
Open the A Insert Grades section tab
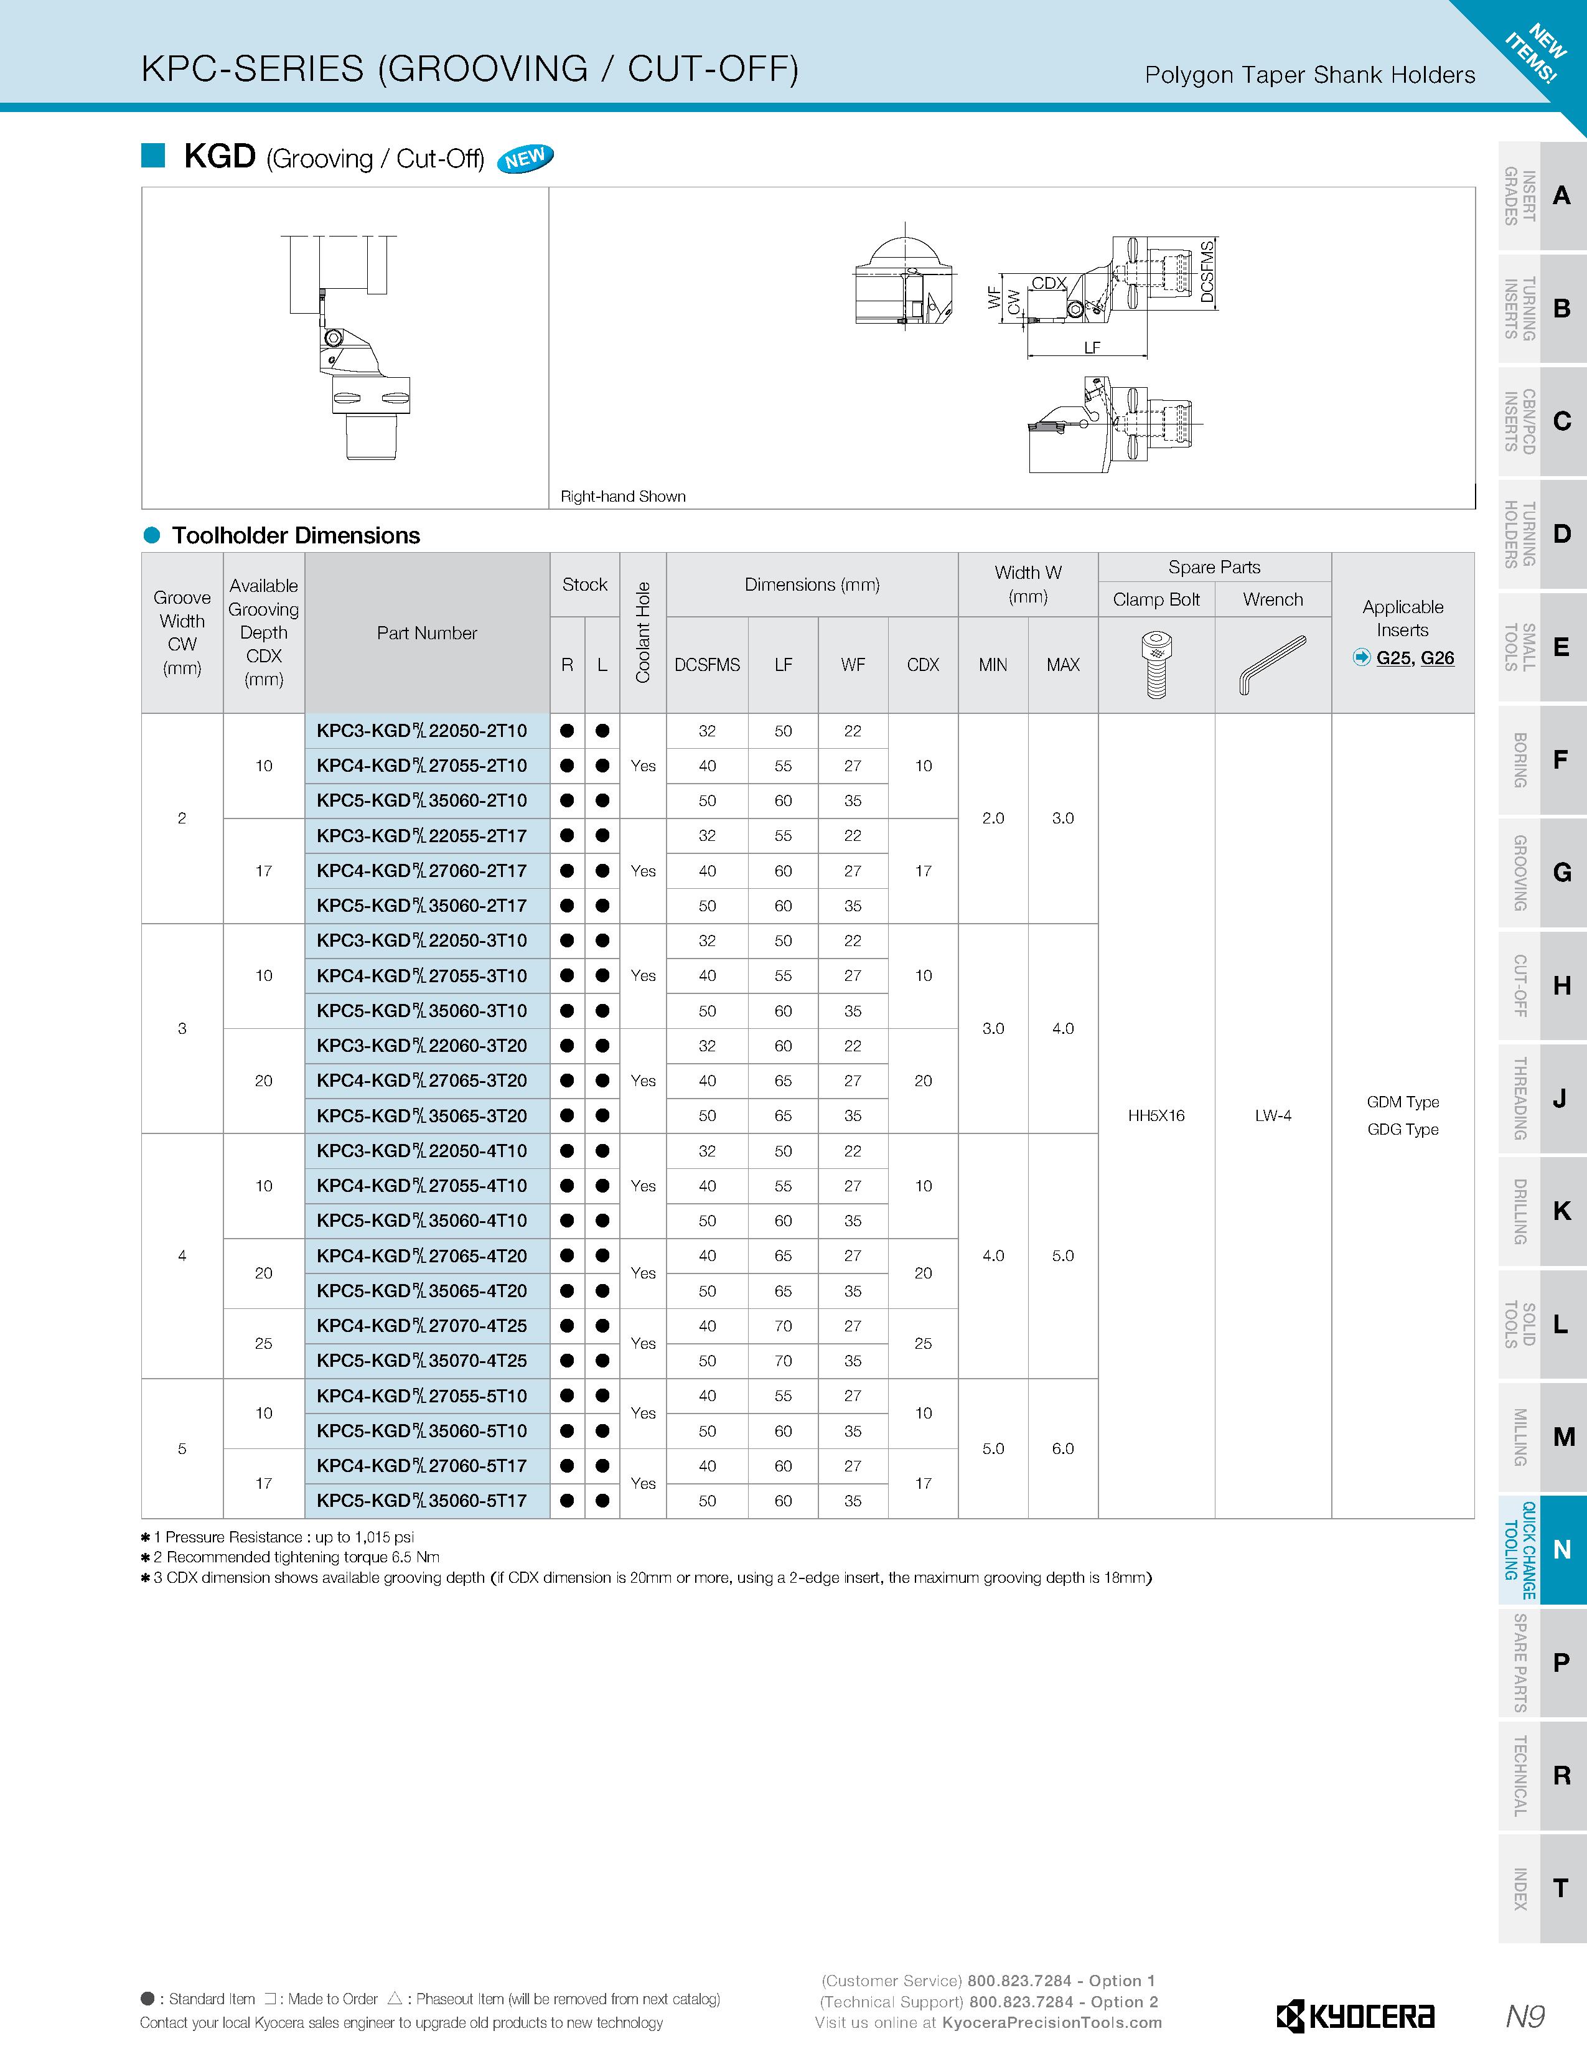tap(1543, 197)
